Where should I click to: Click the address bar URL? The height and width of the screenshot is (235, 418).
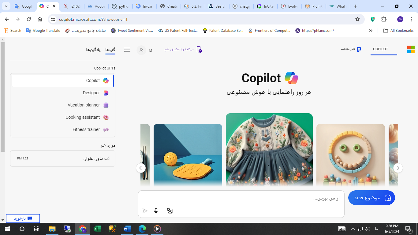(x=93, y=19)
